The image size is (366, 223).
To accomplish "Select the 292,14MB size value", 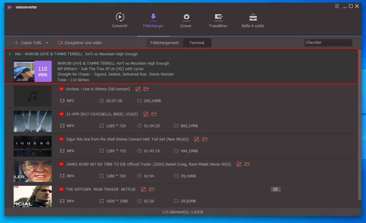I will pos(152,101).
